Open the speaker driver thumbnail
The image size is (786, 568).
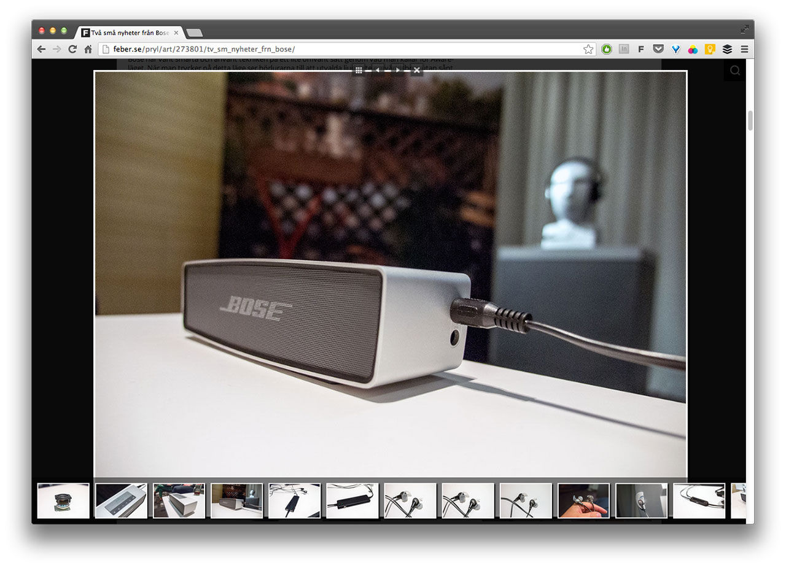pos(63,500)
